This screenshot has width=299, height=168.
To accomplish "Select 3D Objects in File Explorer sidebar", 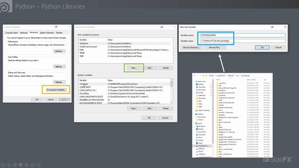I will point(201,126).
